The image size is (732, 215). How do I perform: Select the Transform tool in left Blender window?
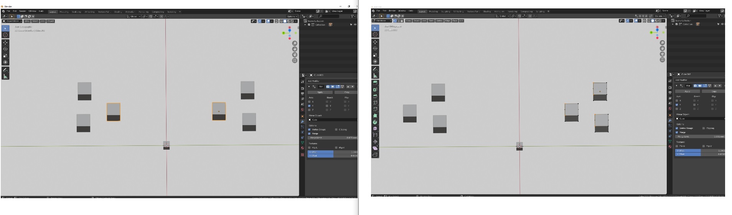coord(5,62)
